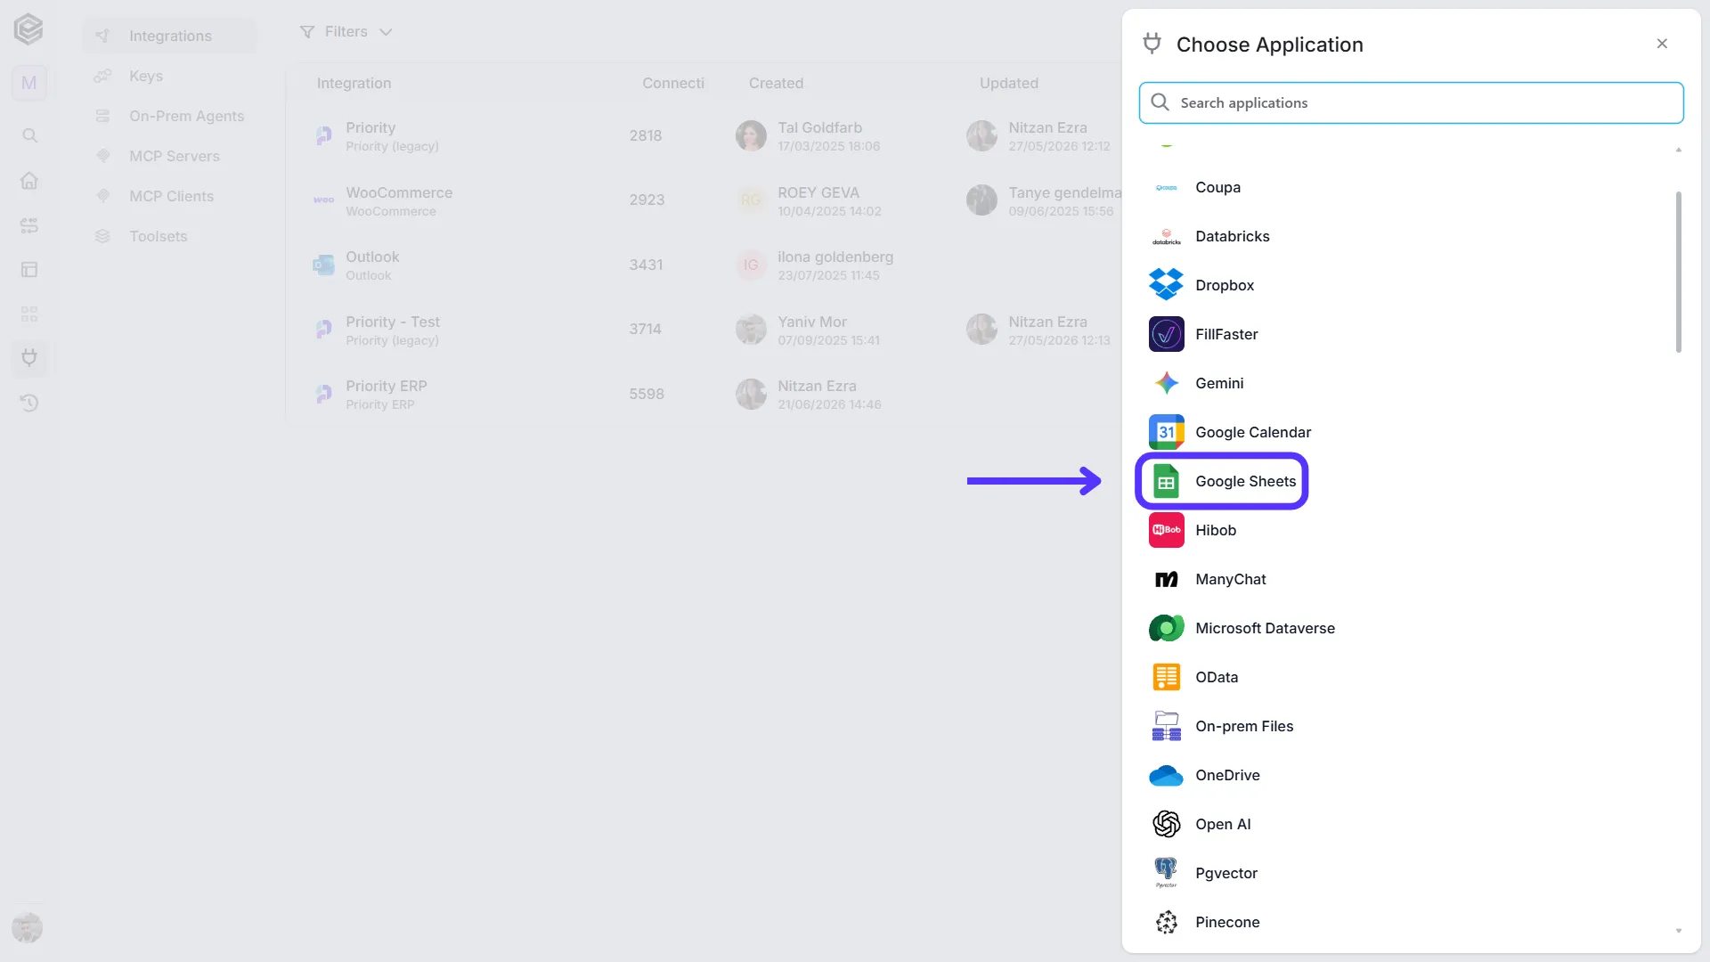Select the Coupa application
Screen dimensions: 1710x962
1412,187
